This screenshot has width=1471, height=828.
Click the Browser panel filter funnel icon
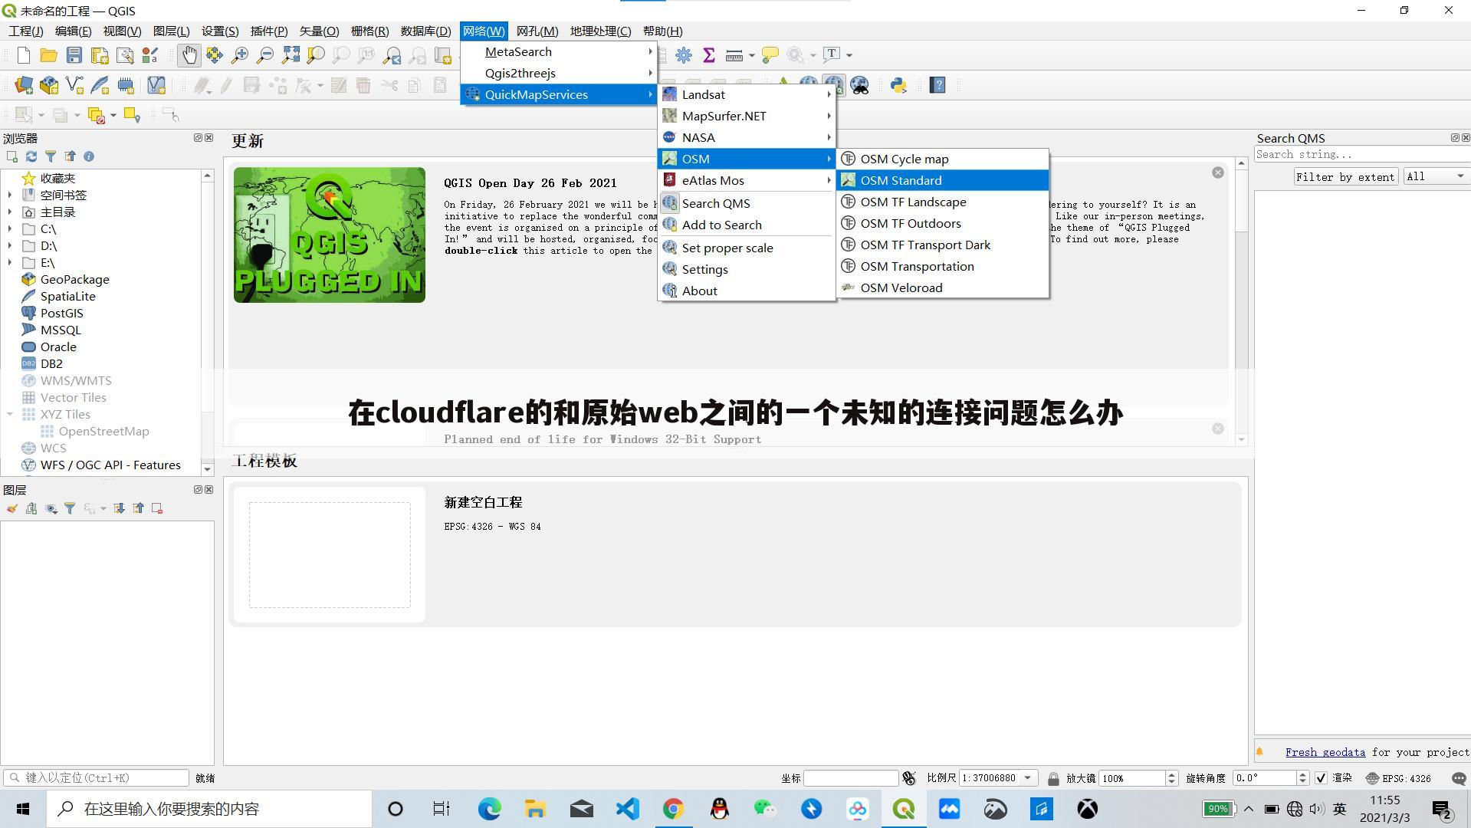(x=51, y=156)
